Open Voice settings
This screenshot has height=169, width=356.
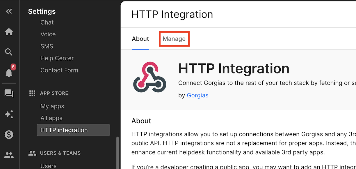coord(48,34)
